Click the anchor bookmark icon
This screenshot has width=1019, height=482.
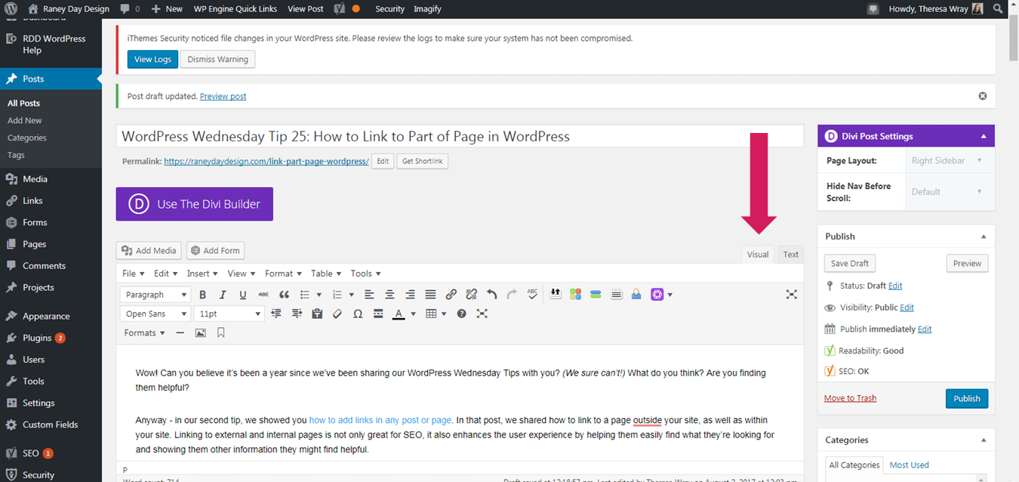[x=221, y=332]
